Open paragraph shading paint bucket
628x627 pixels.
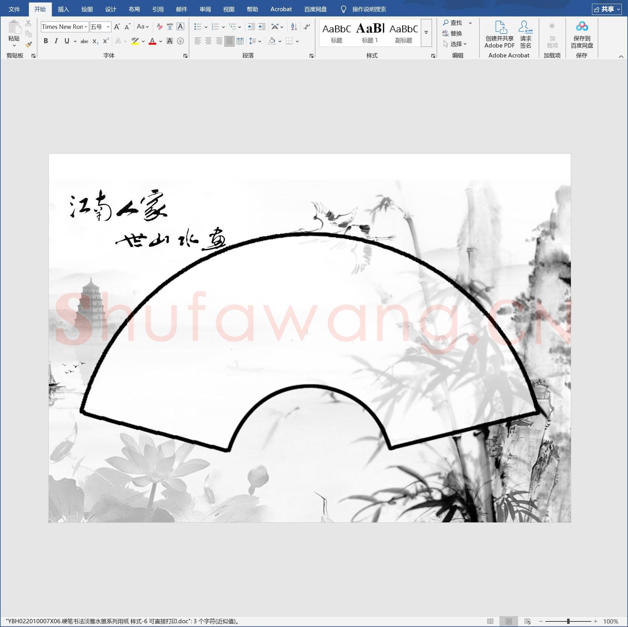pos(272,41)
